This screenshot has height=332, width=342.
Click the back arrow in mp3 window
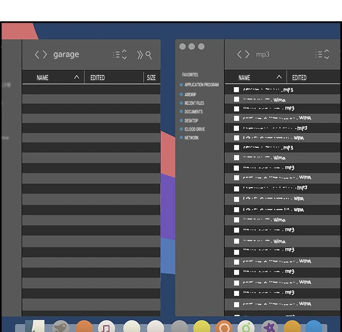(x=239, y=55)
